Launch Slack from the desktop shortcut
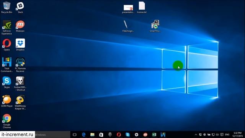This screenshot has height=138, width=245. tap(20, 8)
